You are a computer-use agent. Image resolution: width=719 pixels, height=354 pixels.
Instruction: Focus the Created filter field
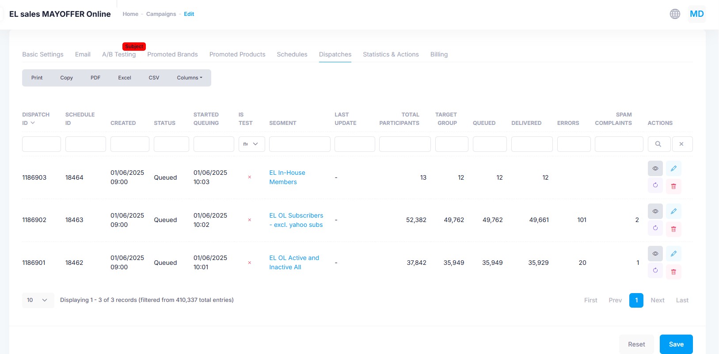(x=130, y=144)
